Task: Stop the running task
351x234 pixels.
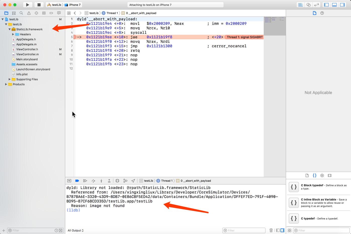Action: [x=39, y=5]
